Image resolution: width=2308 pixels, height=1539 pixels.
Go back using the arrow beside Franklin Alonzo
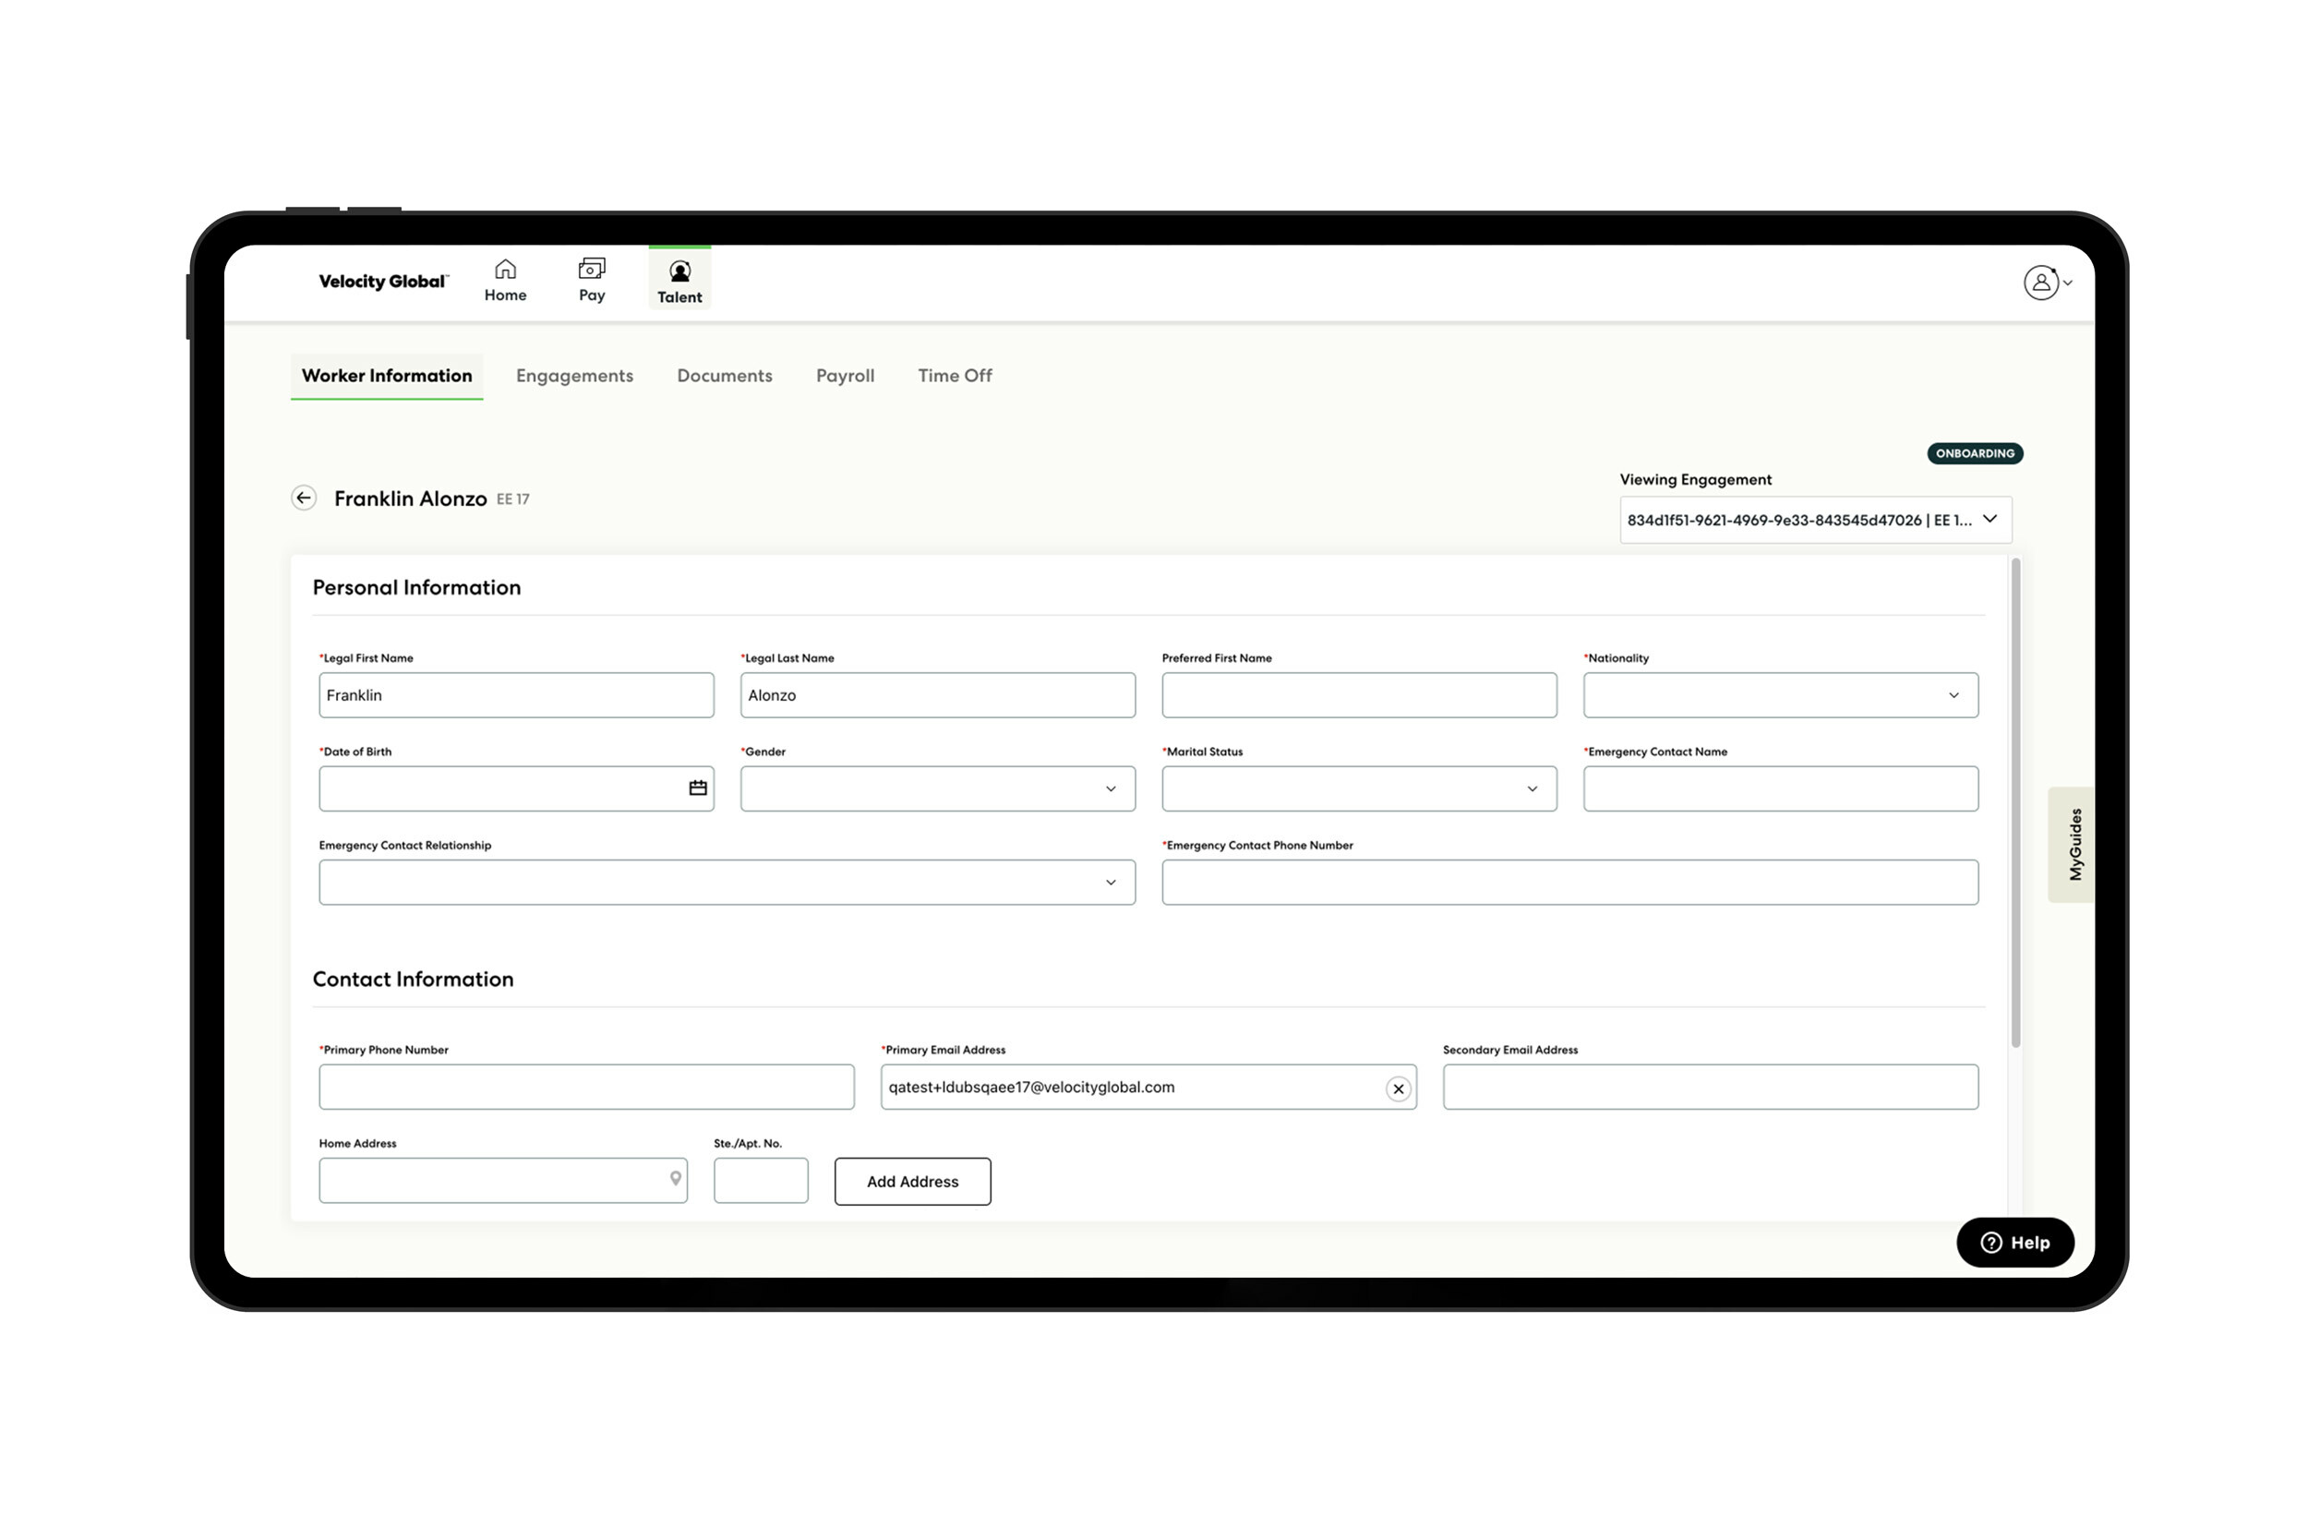(x=305, y=499)
